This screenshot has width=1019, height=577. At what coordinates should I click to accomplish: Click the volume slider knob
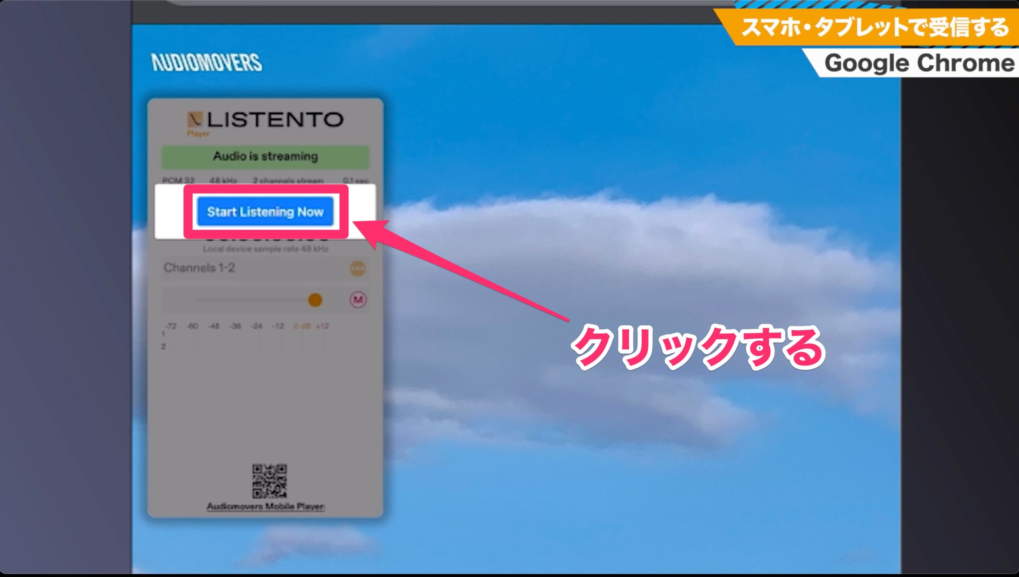coord(315,300)
